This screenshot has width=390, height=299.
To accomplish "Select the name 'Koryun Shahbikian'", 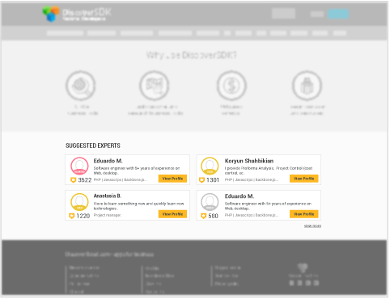I will tap(249, 161).
